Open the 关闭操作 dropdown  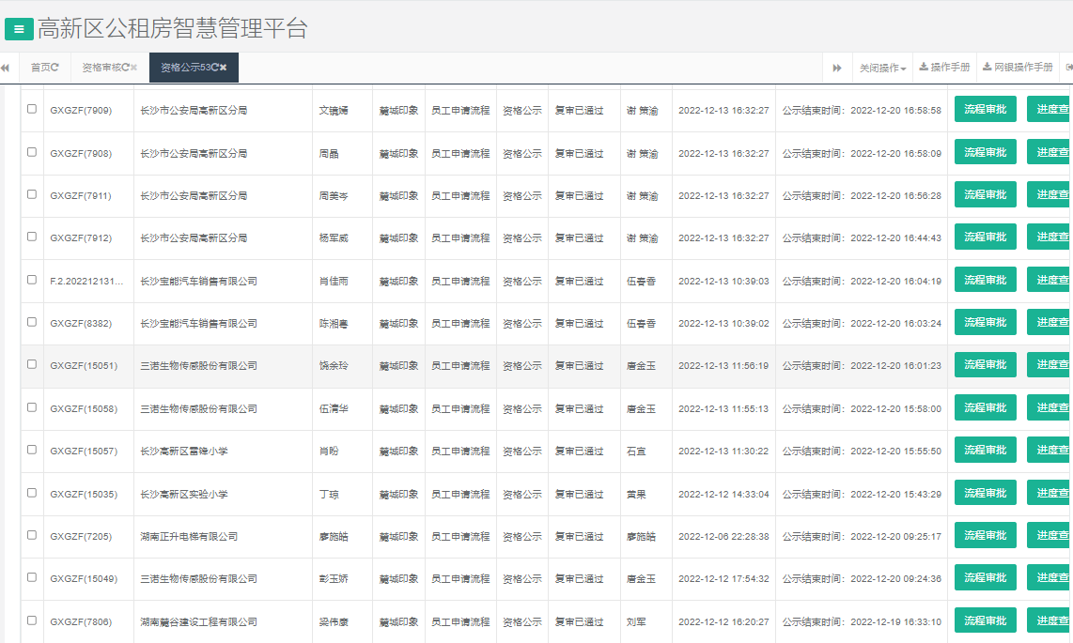click(x=881, y=67)
